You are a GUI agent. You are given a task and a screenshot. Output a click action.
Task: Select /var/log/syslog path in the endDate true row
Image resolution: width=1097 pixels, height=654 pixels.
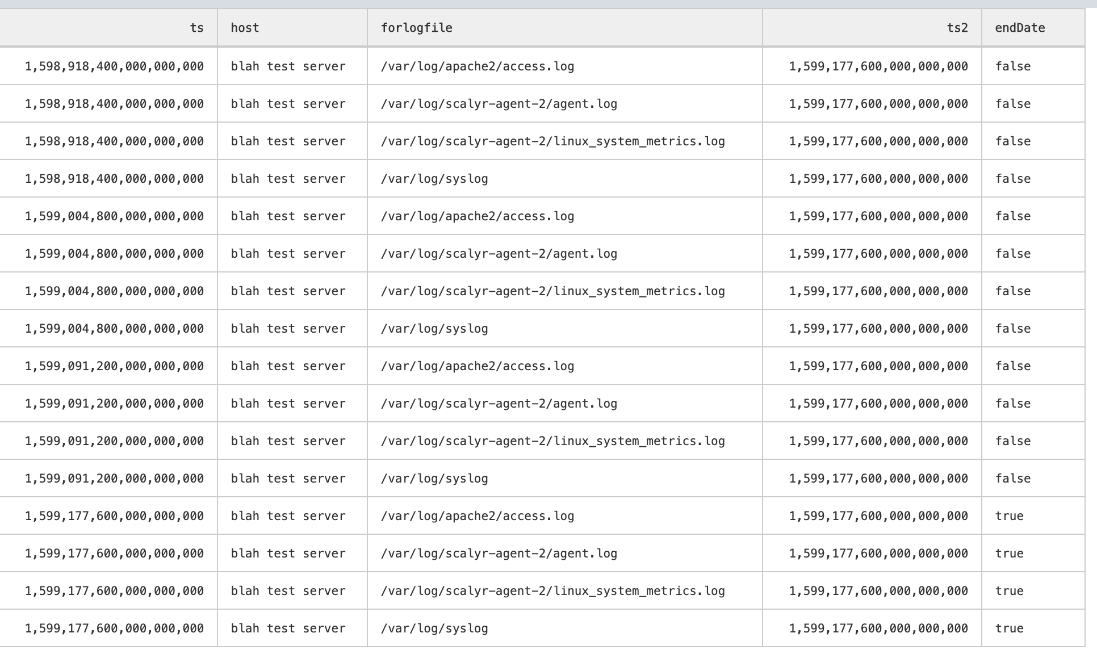(434, 628)
